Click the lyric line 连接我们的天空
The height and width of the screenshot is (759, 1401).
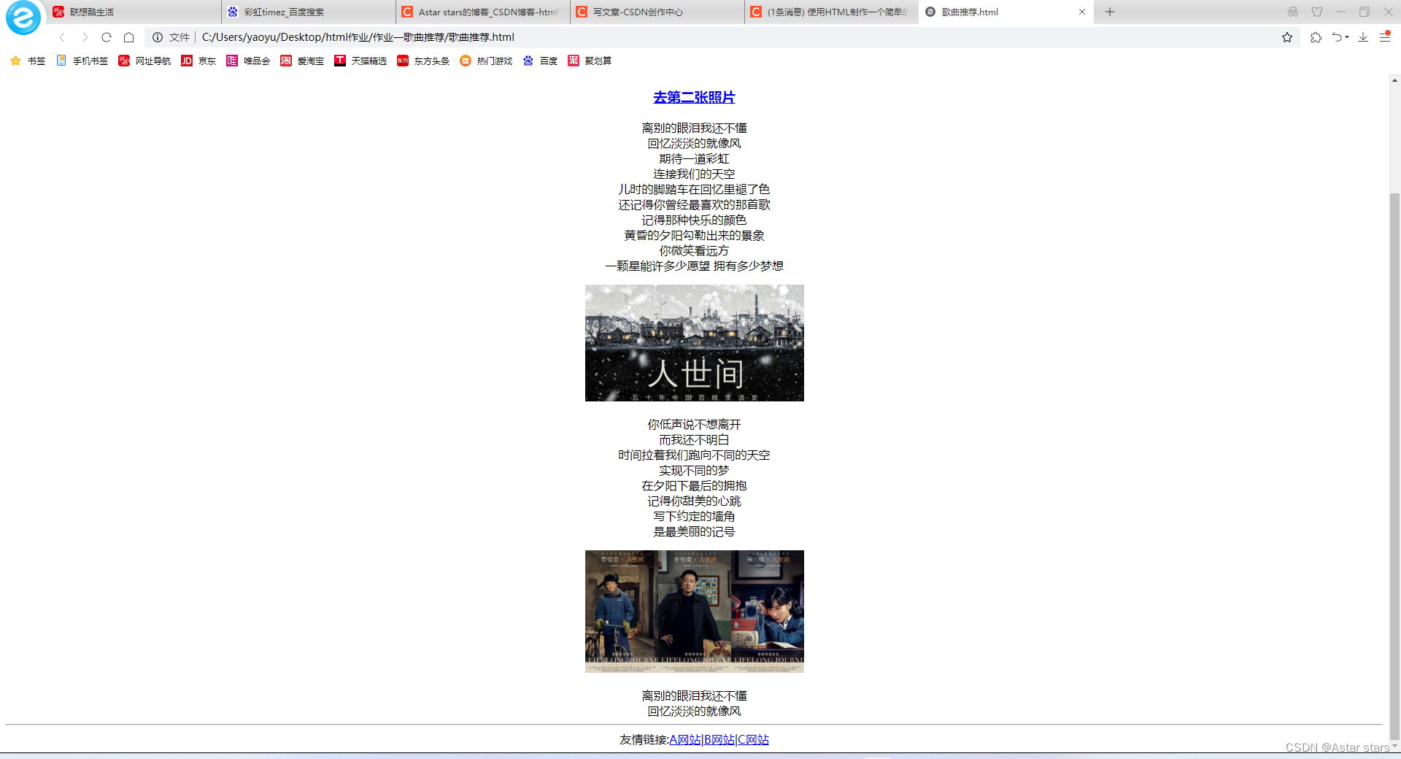694,174
